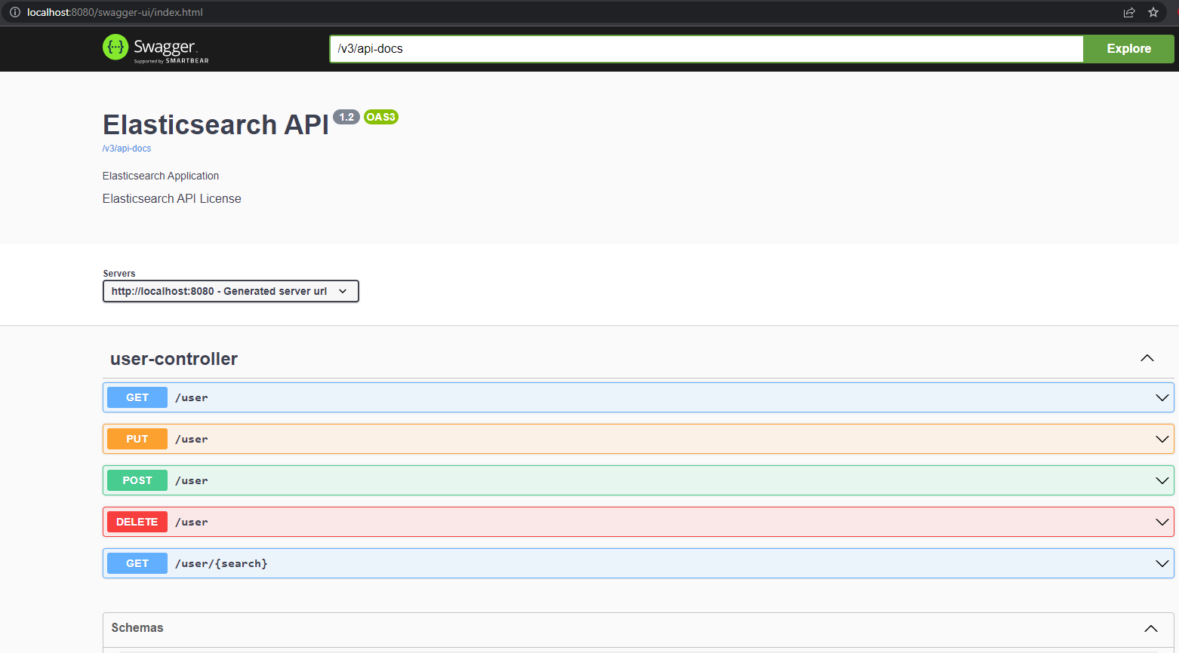Screen dimensions: 1179x653
Task: Click the page info icon in address bar
Action: [14, 12]
